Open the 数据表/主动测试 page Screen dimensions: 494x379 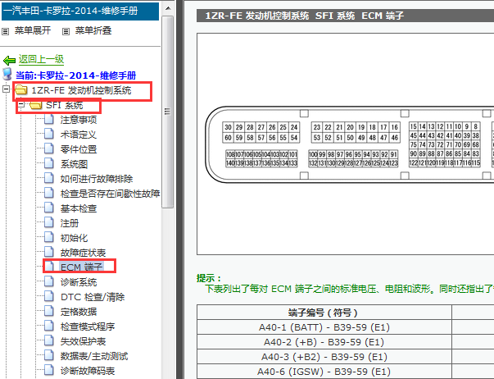pos(94,356)
